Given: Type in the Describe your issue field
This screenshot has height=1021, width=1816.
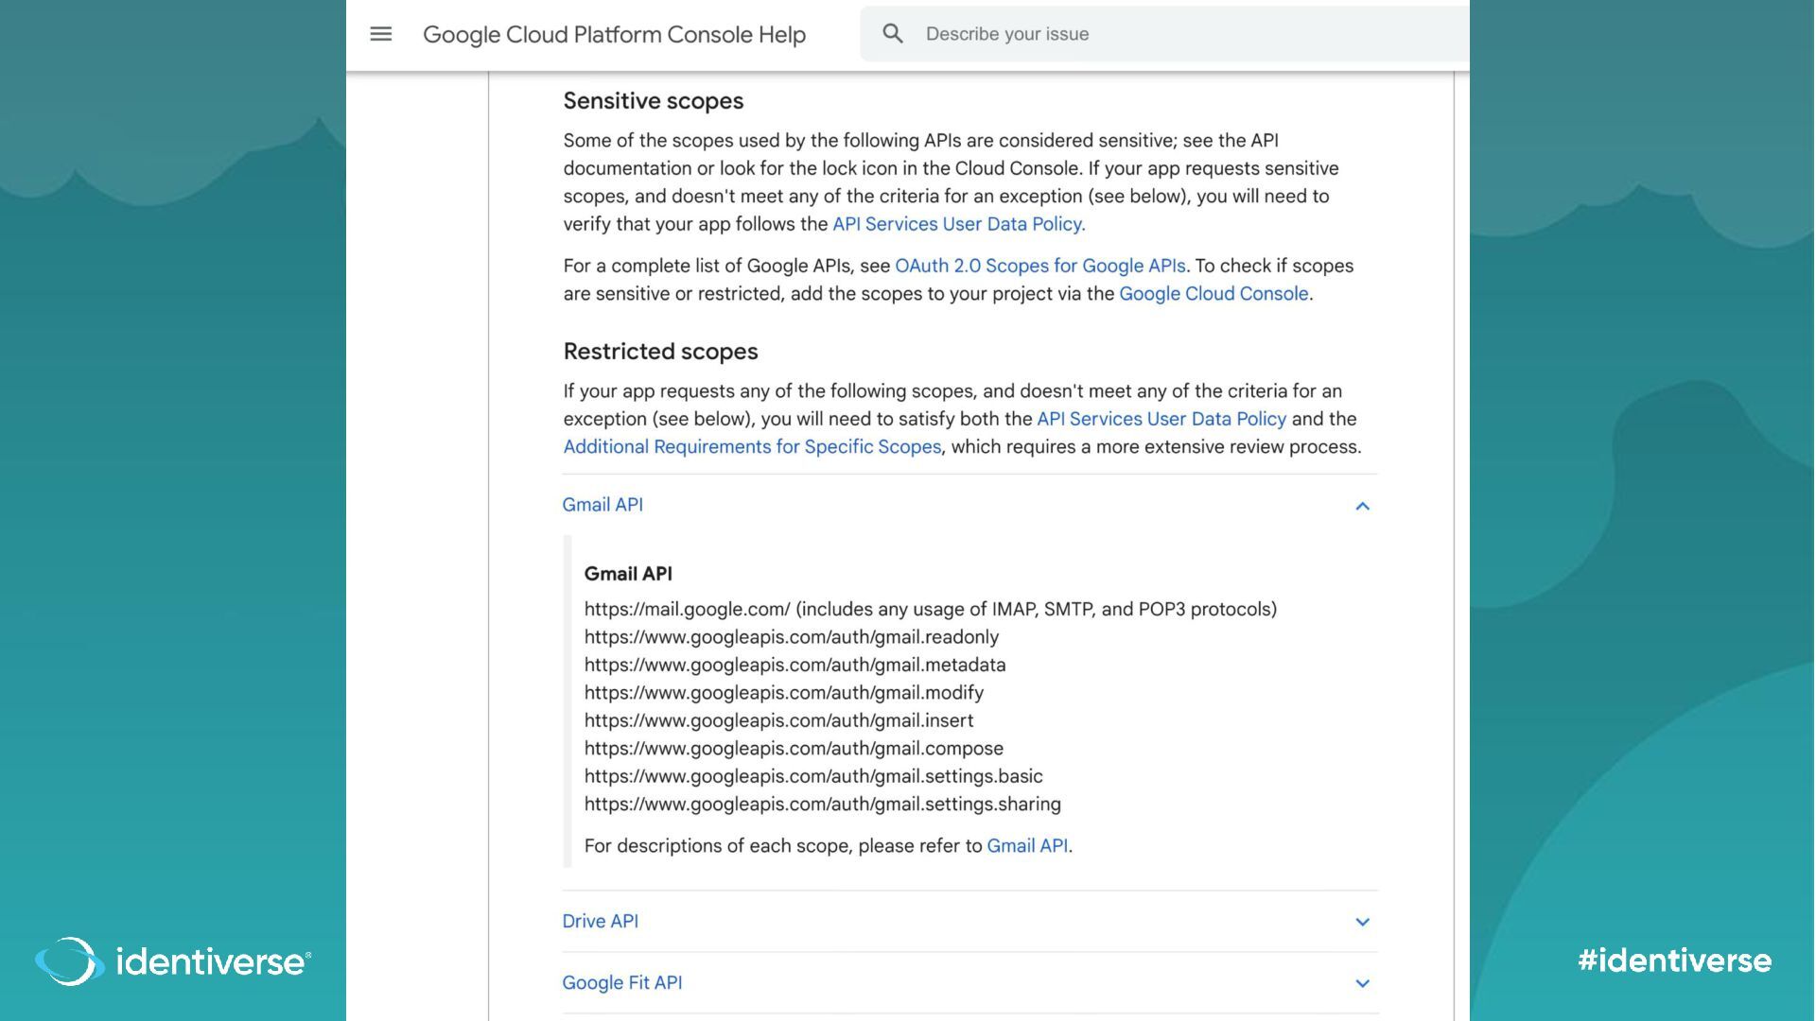Looking at the screenshot, I should click(1135, 34).
